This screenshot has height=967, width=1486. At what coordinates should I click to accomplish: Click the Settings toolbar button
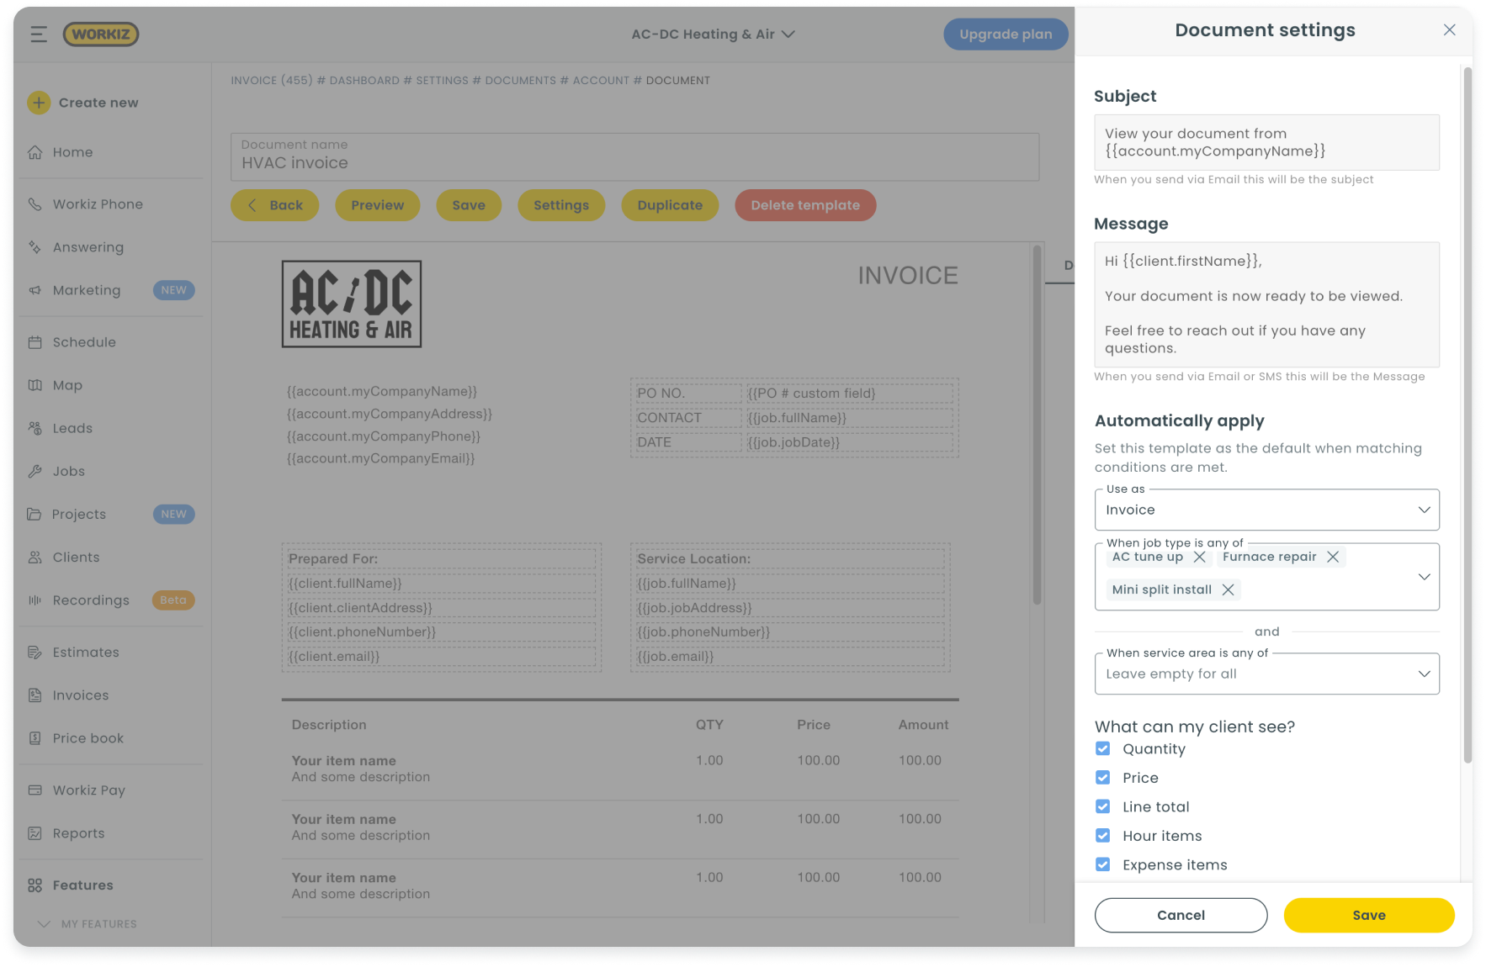coord(561,205)
